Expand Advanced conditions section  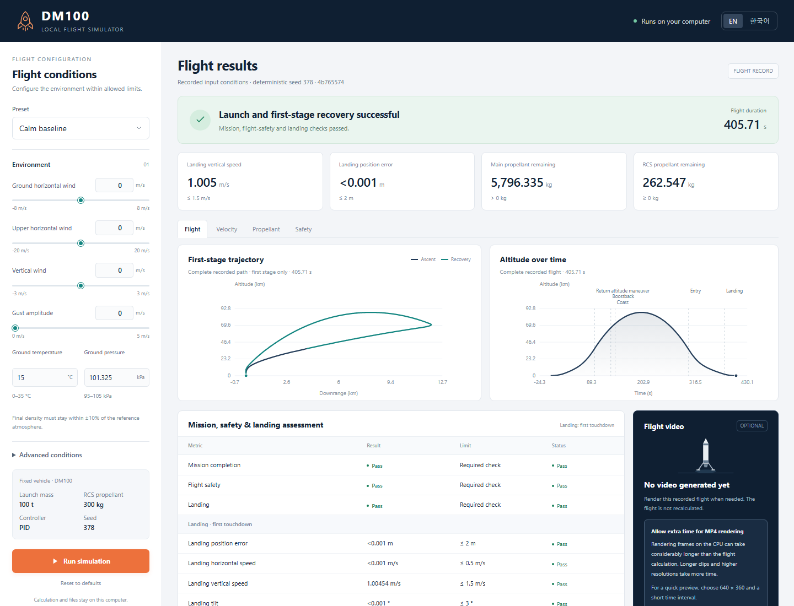[x=47, y=455]
